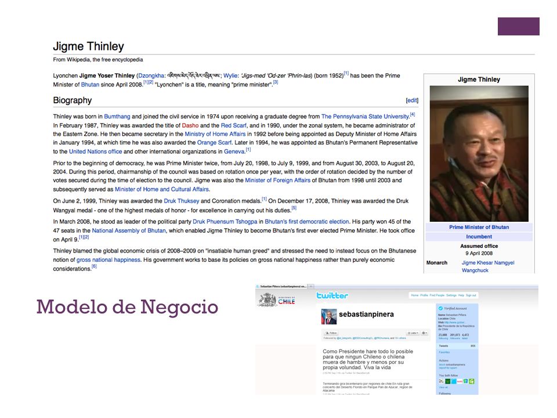Click the Verified Account checkmark badge
Image resolution: width=557 pixels, height=418 pixels.
(440, 308)
